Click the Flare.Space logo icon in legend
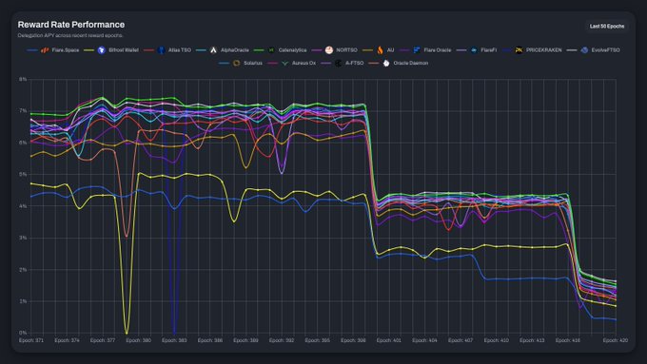This screenshot has height=364, width=647. click(45, 49)
